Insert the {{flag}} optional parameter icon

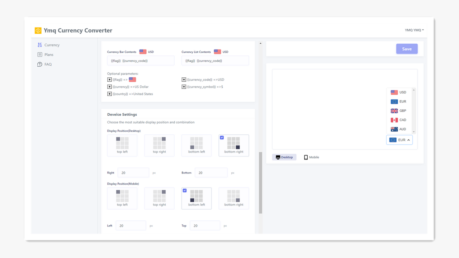click(x=109, y=80)
